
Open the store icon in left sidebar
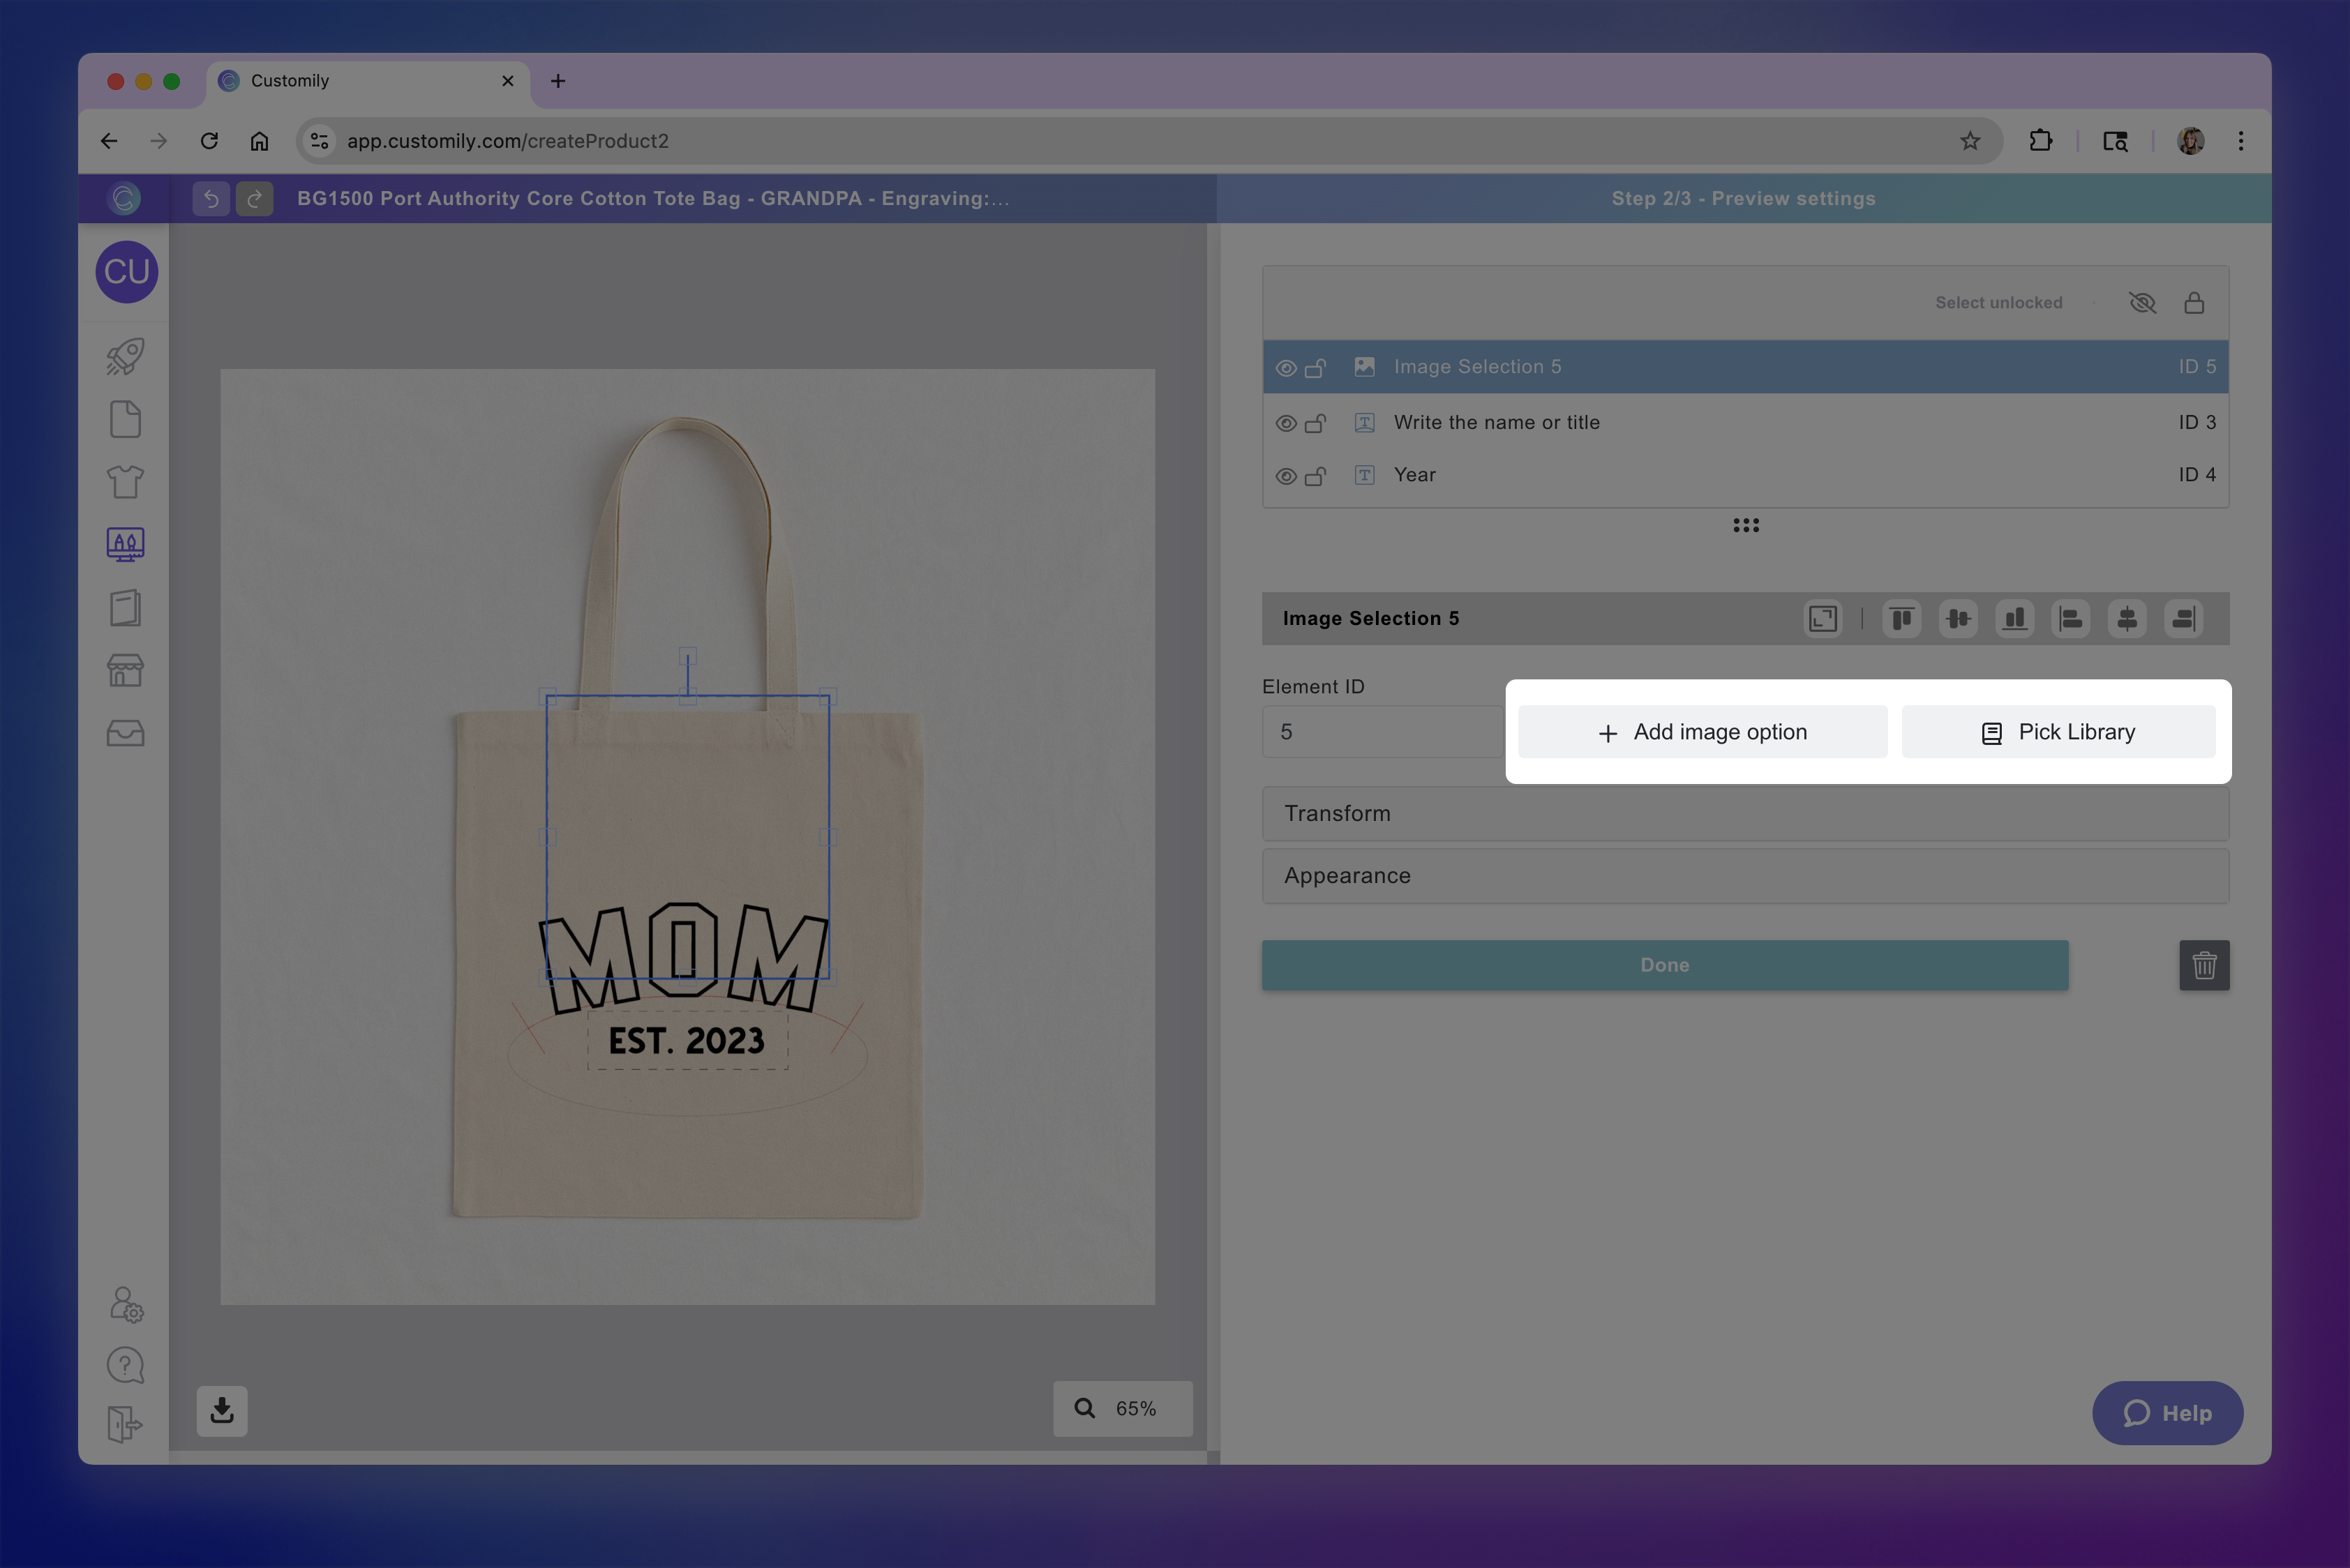pyautogui.click(x=124, y=670)
